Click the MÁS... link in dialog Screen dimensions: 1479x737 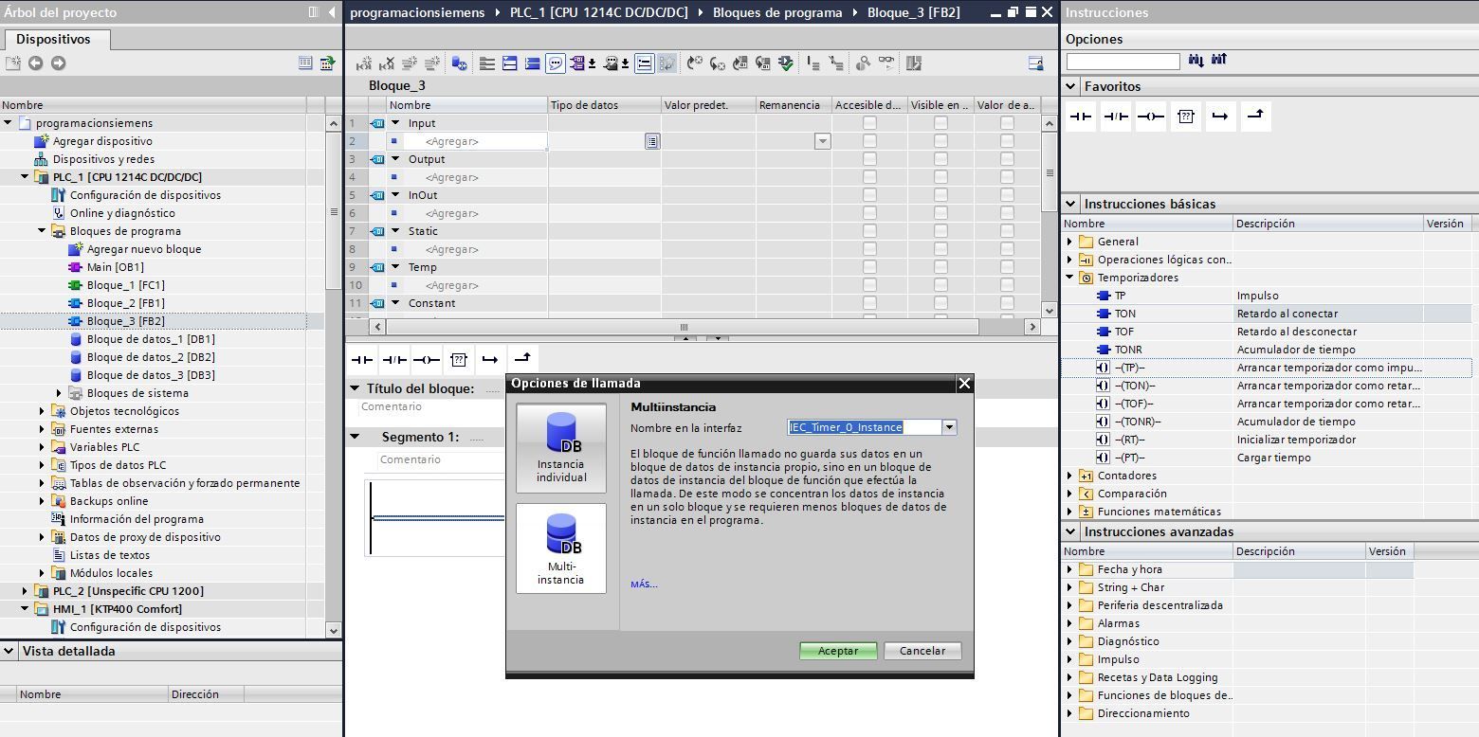644,584
